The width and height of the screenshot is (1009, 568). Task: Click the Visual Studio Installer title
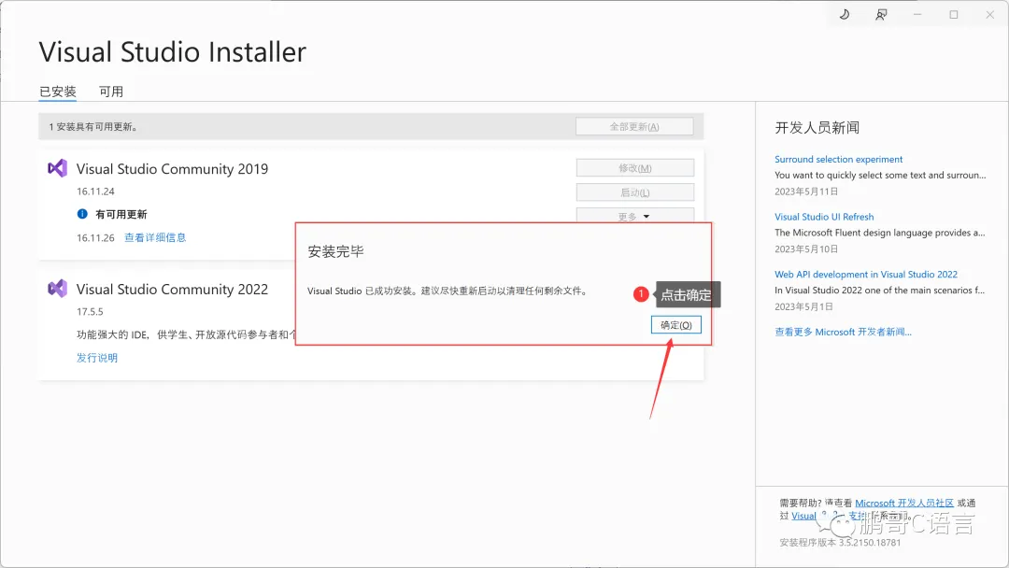(x=173, y=52)
